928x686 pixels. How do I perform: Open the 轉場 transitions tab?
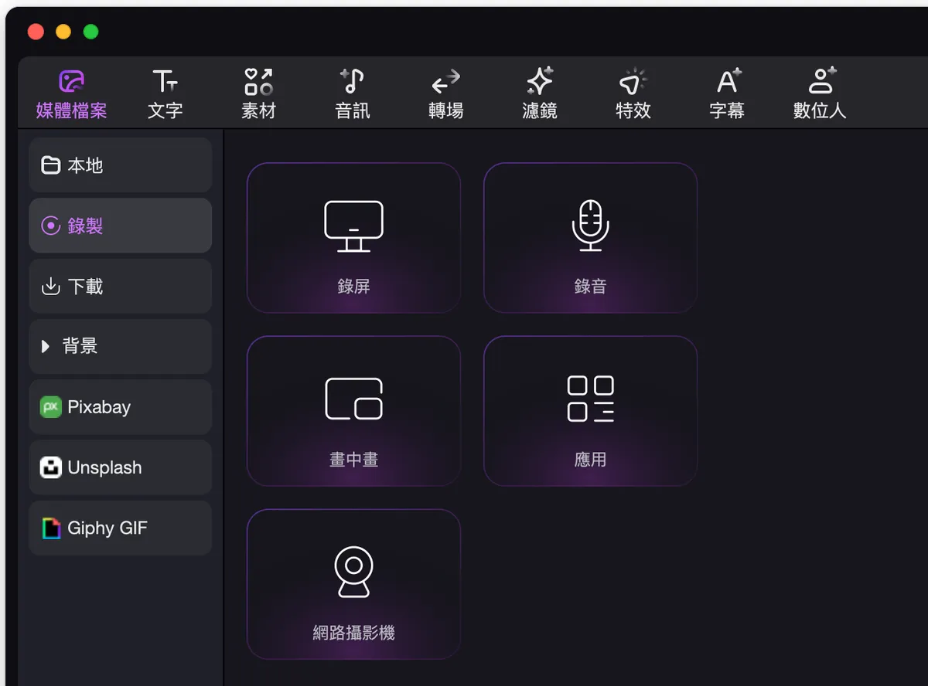(446, 94)
